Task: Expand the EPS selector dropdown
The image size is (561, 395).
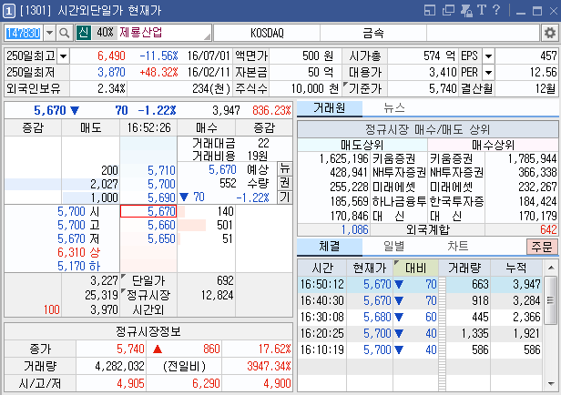Action: (488, 56)
